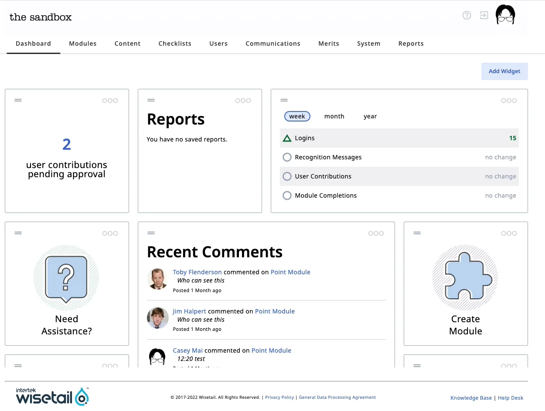Open Toby Flenderson's profile link

[x=197, y=272]
